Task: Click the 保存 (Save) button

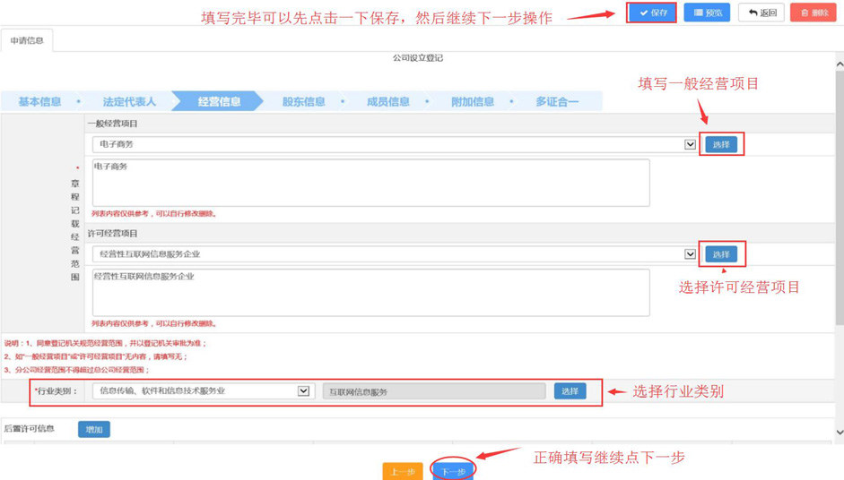Action: point(652,13)
